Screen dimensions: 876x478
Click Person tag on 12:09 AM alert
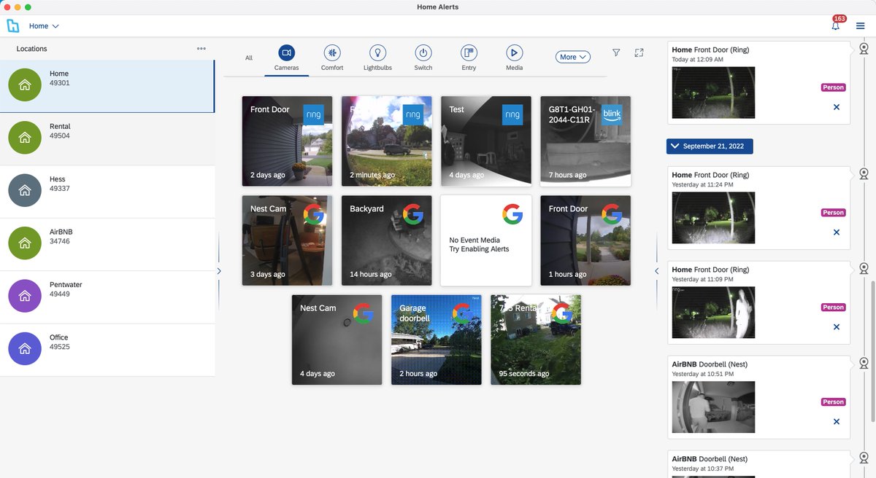pyautogui.click(x=834, y=87)
